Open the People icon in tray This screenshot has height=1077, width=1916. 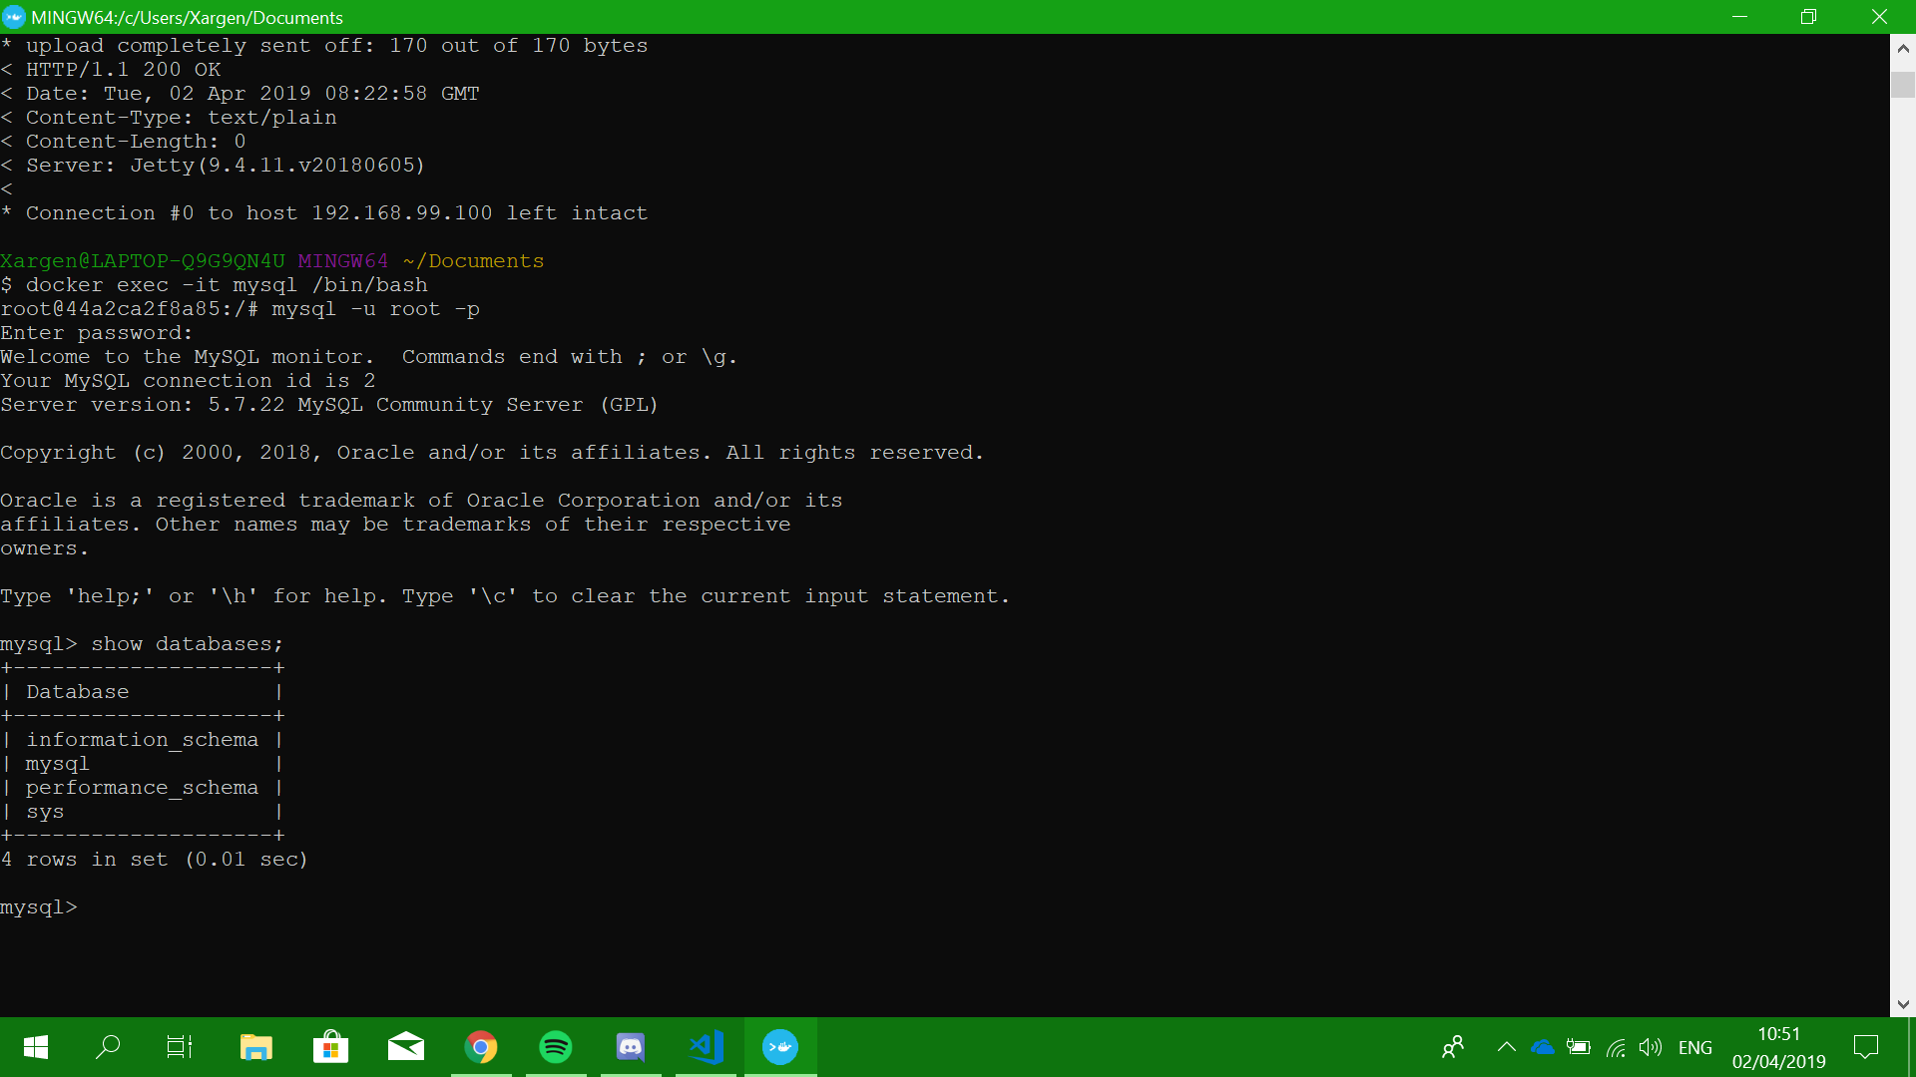tap(1453, 1047)
